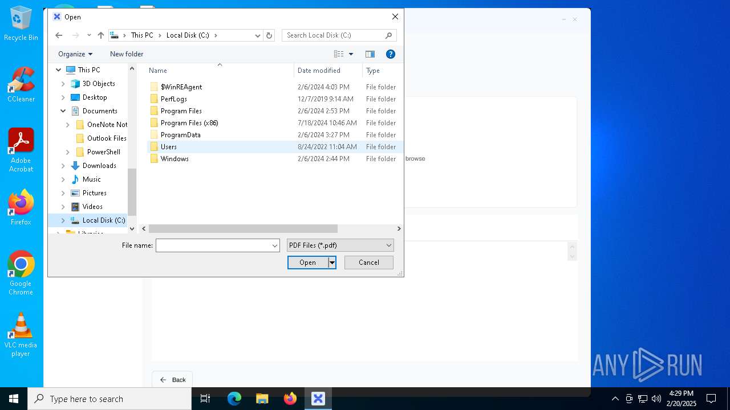Select Videos in navigation tree
The image size is (730, 410).
click(x=87, y=207)
